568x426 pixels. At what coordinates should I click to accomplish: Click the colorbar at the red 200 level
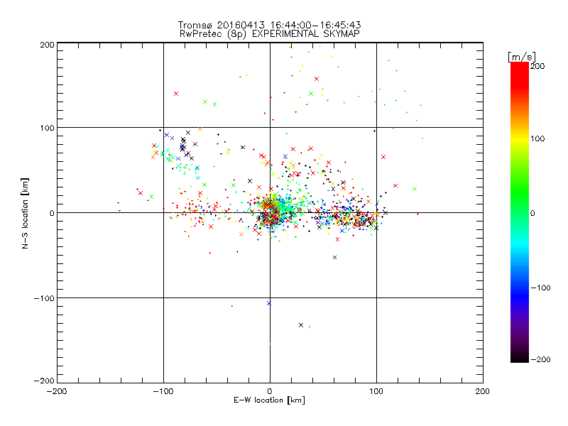(520, 66)
